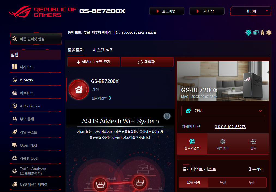
Task: Click the 일반 section header in sidebar
Action: 35,55
